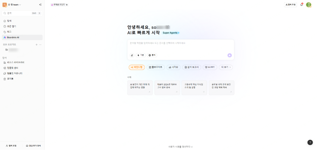Open 템플릿 센터 template center
Viewport: 317px width, 150px height.
click(x=22, y=68)
